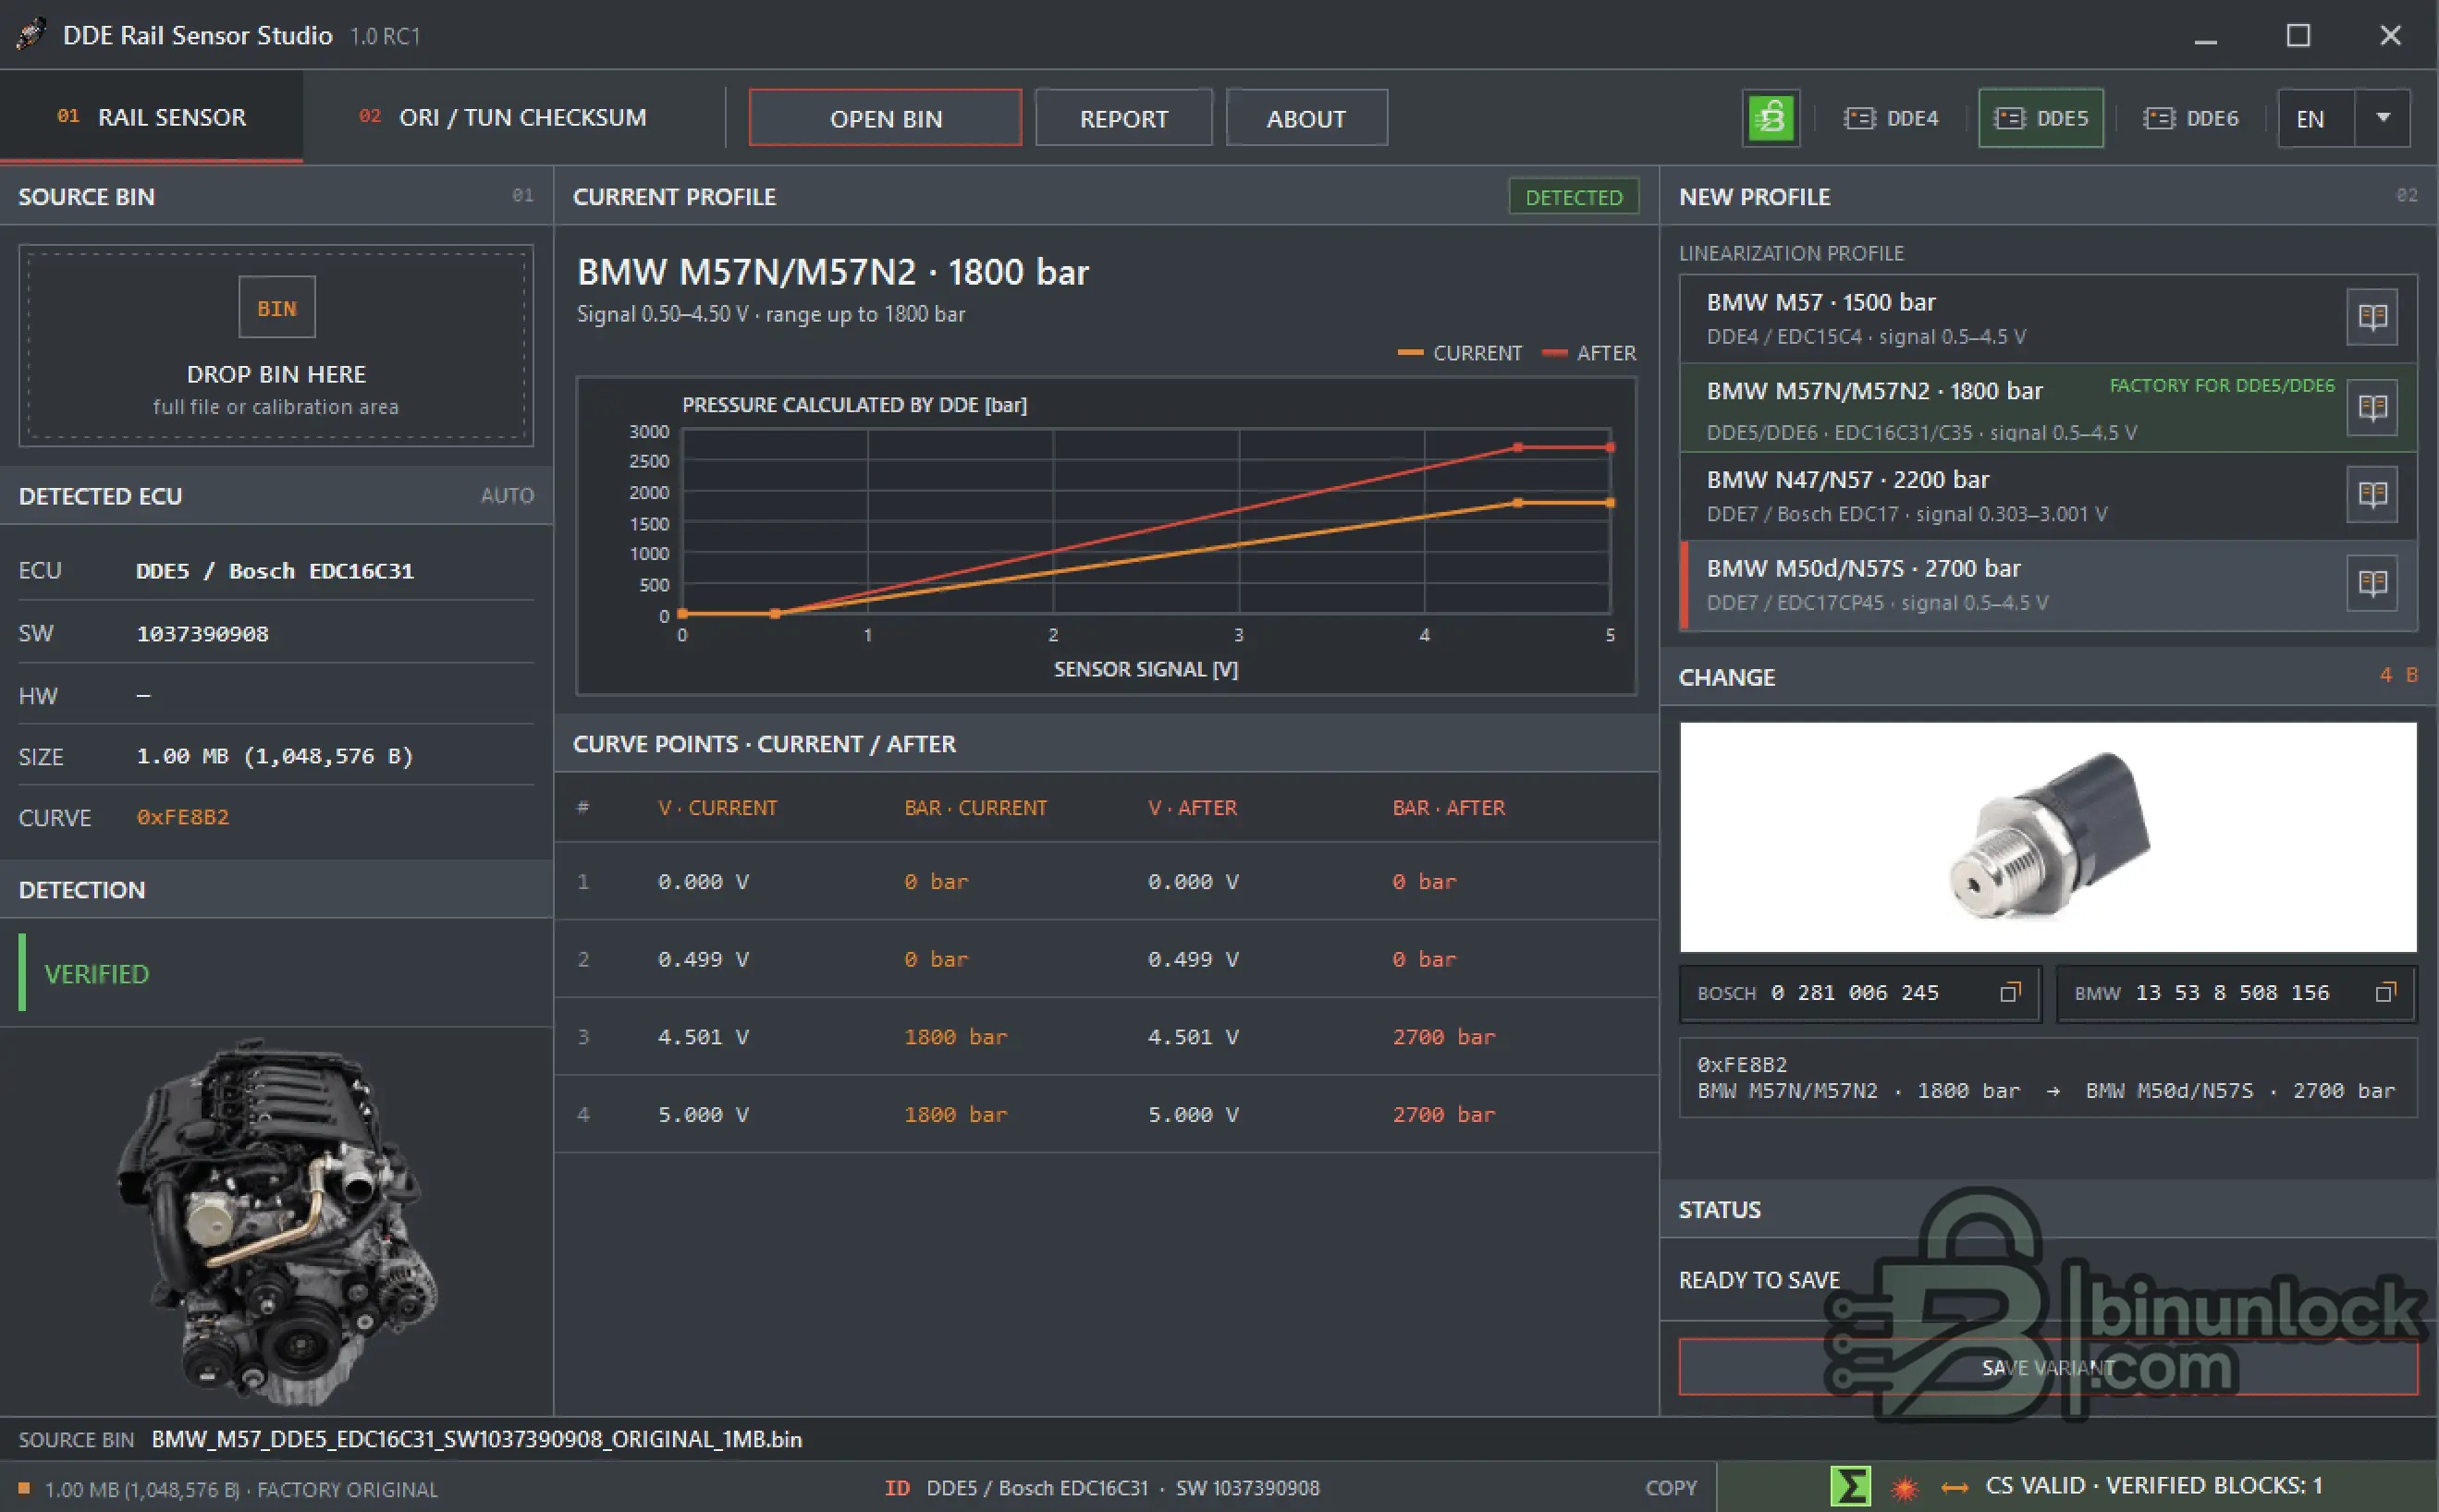Select the CURVE address 0xFE8B2 in Detected ECU

point(183,817)
